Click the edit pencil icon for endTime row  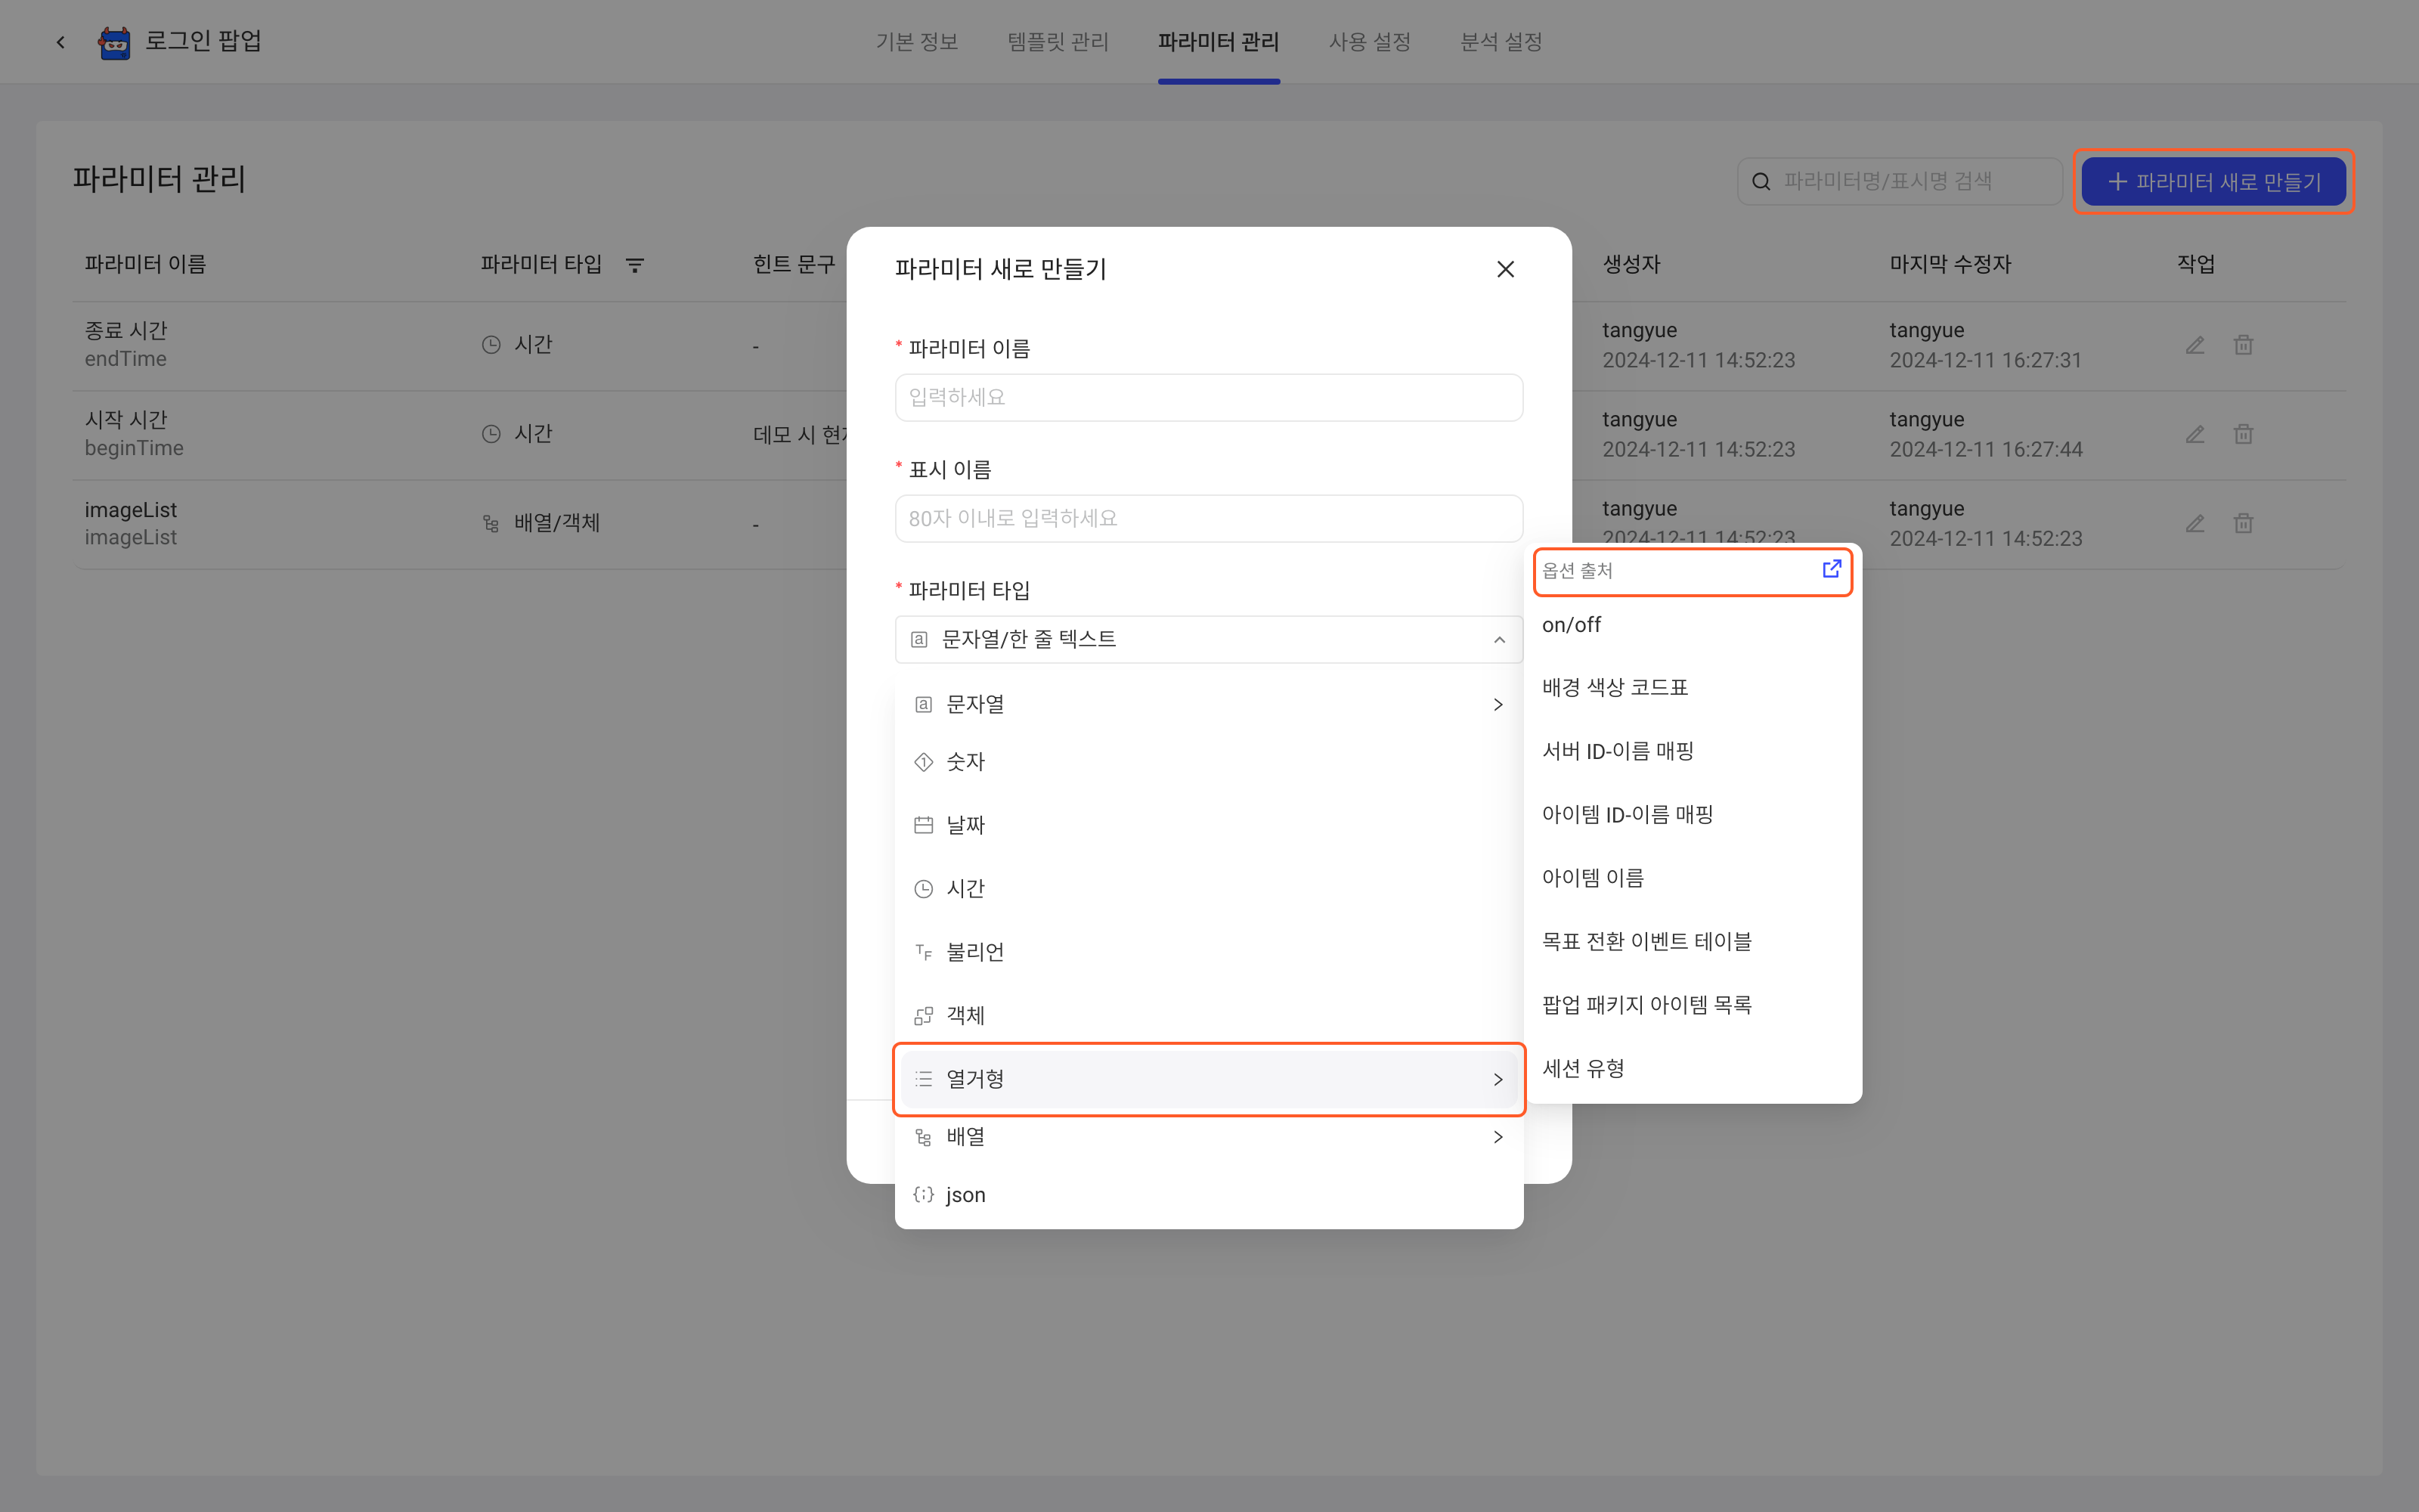2195,345
